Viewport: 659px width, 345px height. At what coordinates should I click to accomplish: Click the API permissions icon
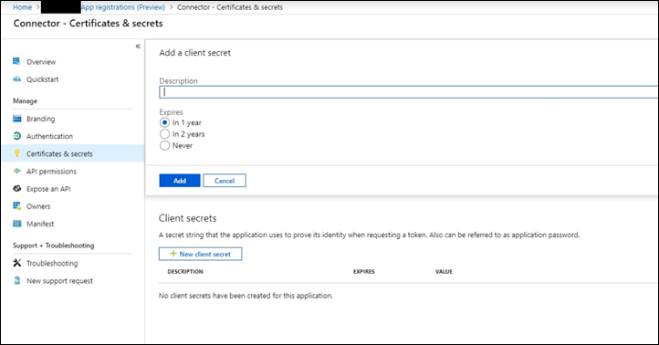click(16, 171)
